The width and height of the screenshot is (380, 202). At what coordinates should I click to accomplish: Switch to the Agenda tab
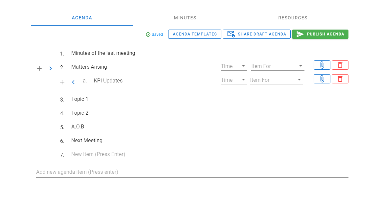coord(82,18)
